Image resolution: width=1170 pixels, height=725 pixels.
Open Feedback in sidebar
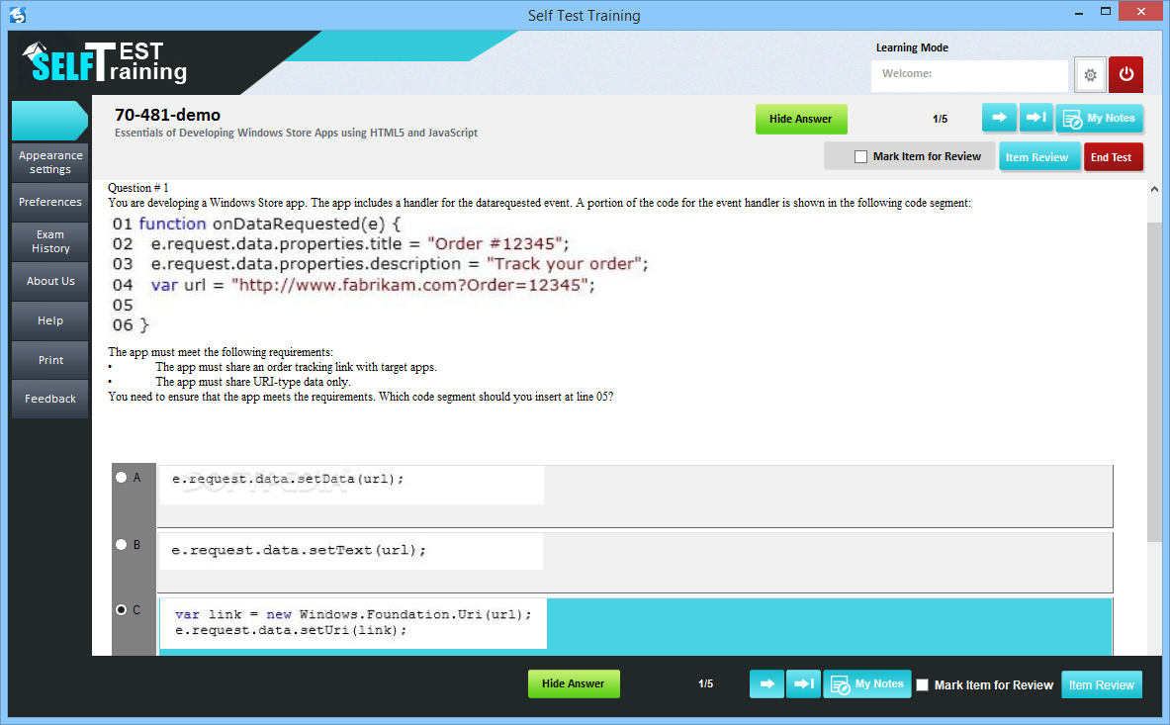click(50, 399)
